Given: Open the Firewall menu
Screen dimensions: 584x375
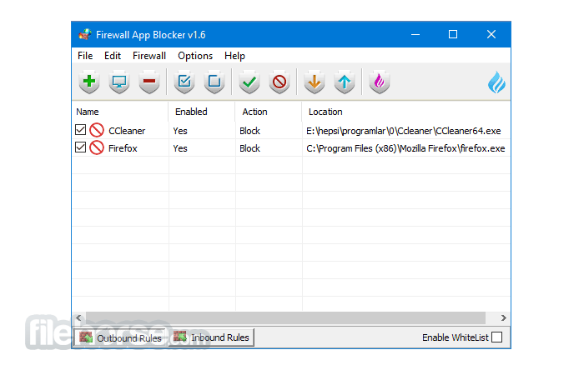Looking at the screenshot, I should (149, 56).
